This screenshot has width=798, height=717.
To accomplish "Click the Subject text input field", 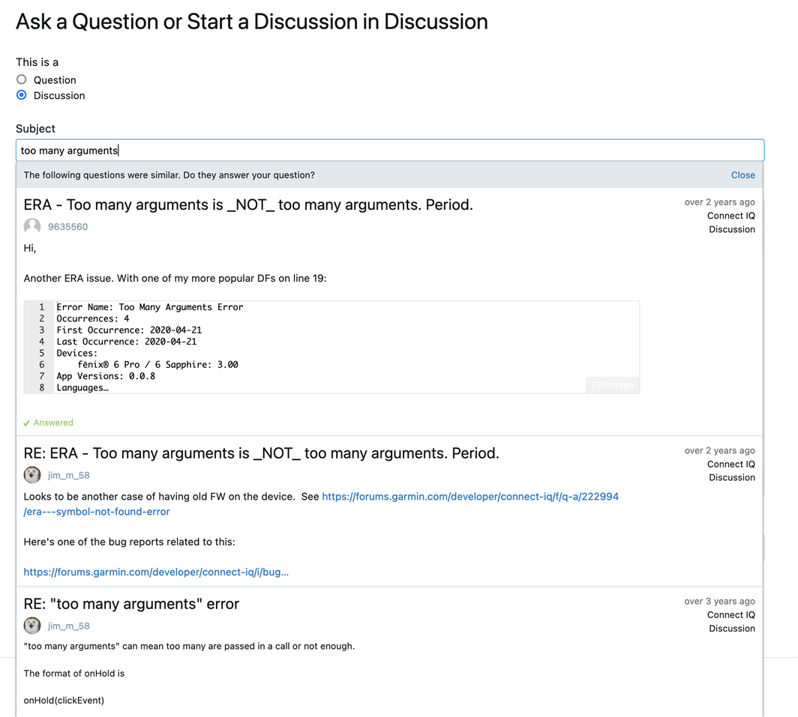I will tap(390, 150).
